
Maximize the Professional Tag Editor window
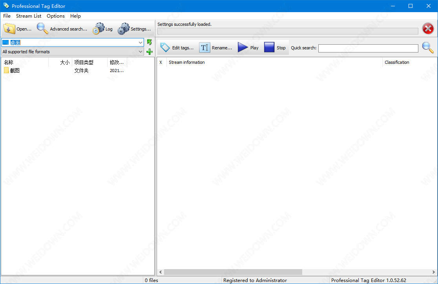point(411,6)
